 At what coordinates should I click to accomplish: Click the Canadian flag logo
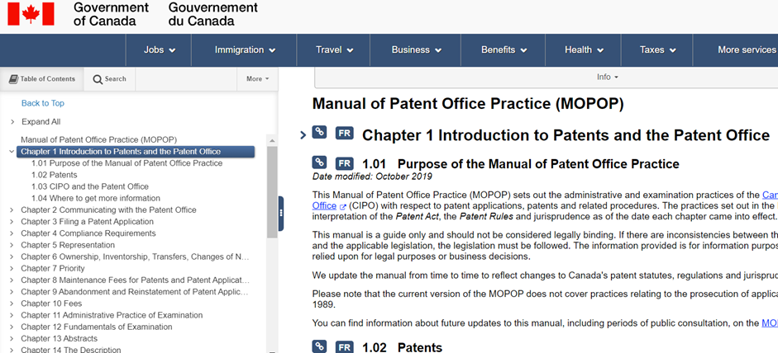coord(31,14)
